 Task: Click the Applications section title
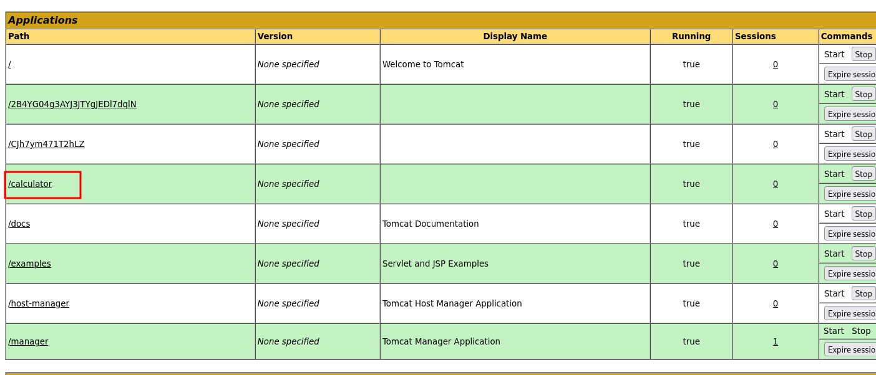43,20
